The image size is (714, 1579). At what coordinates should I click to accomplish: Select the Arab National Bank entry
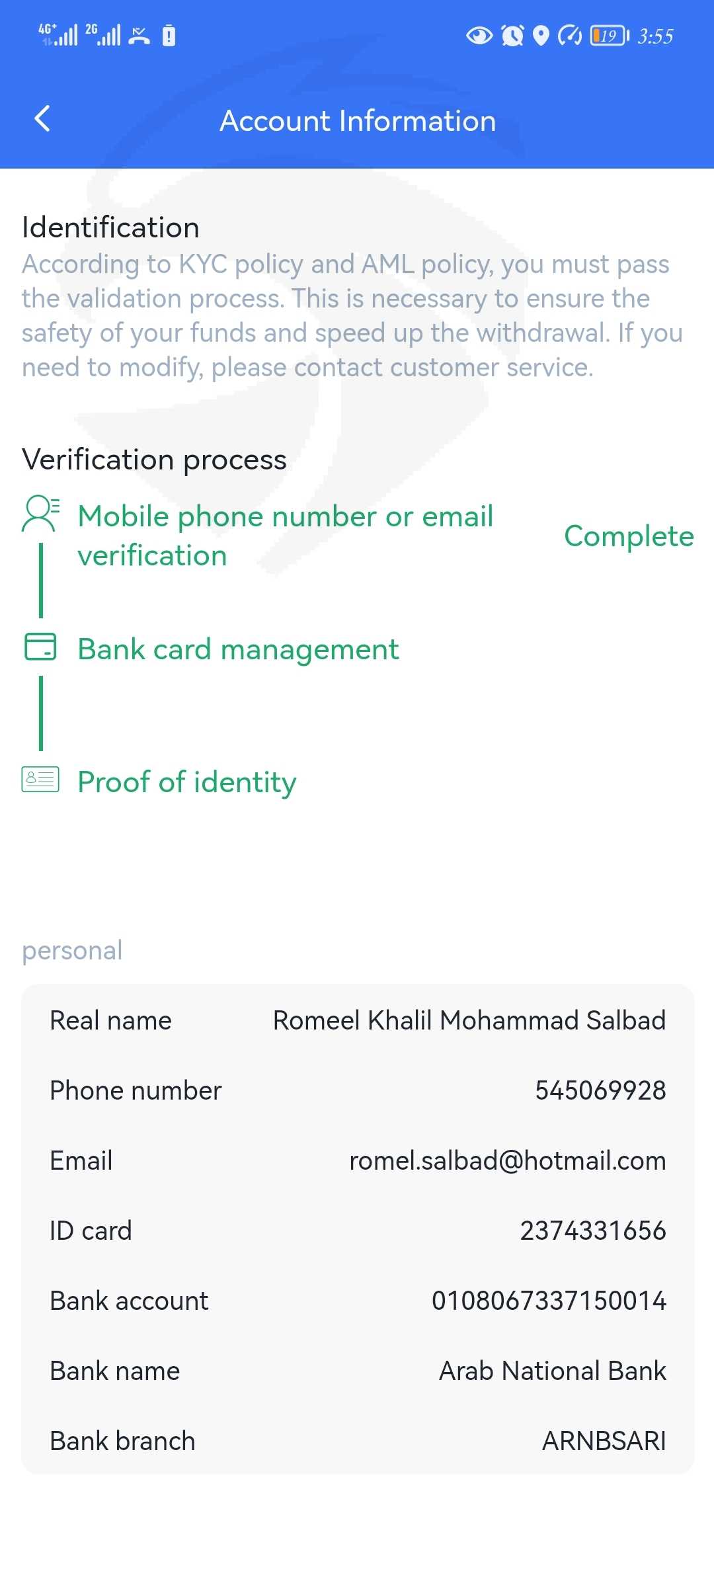point(553,1371)
